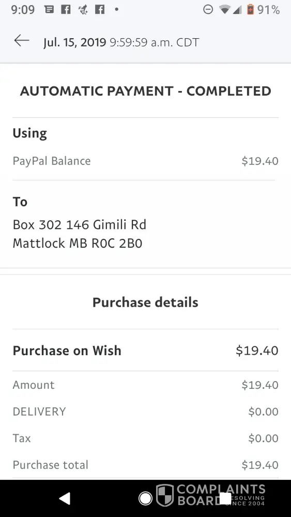
Task: Tap the Automatic Payment - Completed title
Action: tap(145, 91)
